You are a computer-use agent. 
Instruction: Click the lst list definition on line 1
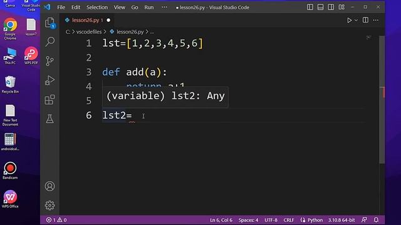point(152,43)
